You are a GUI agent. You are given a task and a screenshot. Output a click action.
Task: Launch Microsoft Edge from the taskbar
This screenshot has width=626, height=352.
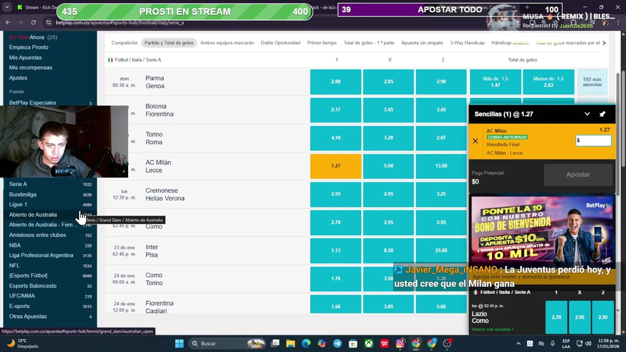pyautogui.click(x=306, y=343)
